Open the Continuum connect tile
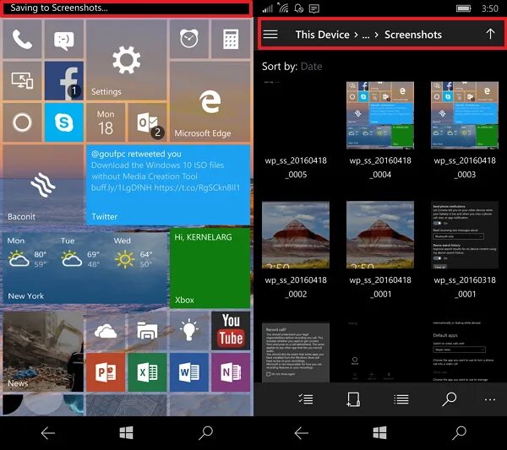The height and width of the screenshot is (450, 507). click(22, 81)
